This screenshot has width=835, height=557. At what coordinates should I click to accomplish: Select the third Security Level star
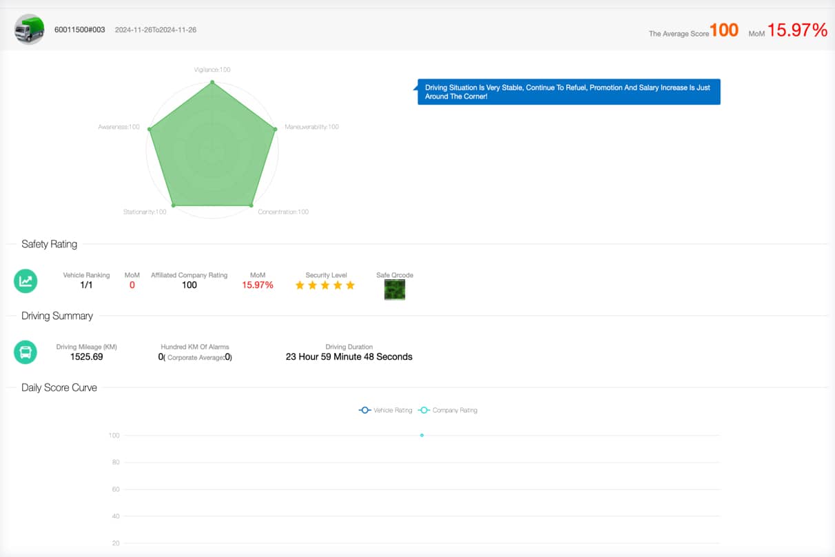click(325, 285)
